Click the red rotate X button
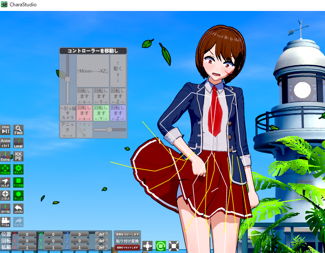The height and width of the screenshot is (253, 325). pos(84,110)
